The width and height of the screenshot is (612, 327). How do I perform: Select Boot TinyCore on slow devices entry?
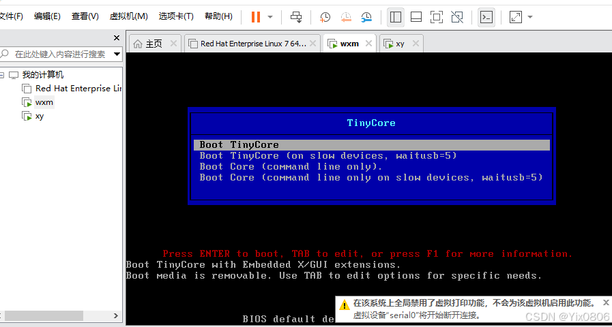point(328,156)
